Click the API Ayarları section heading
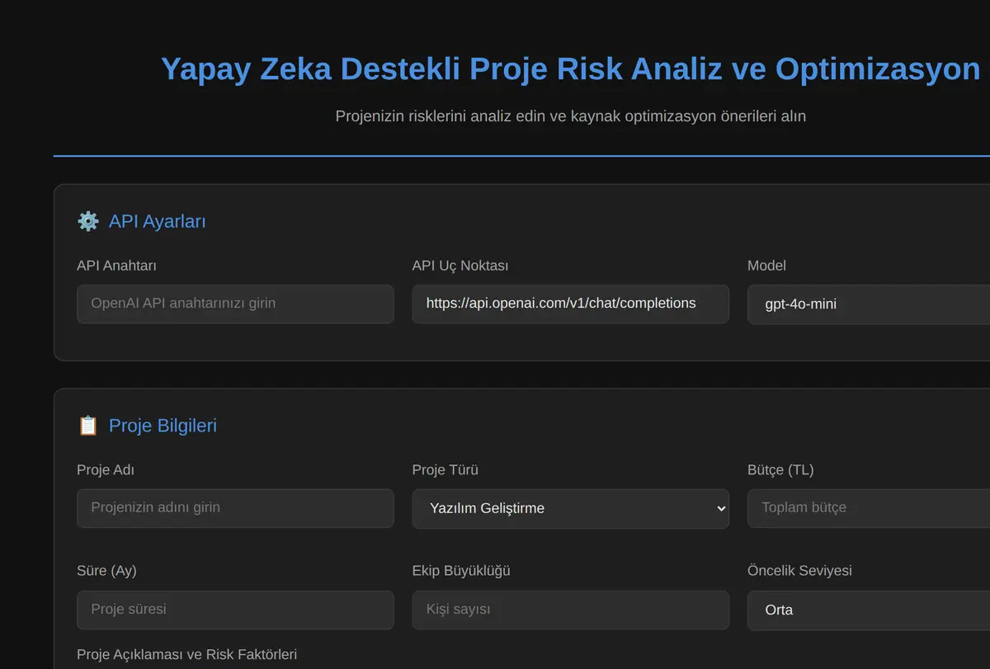990x669 pixels. [x=158, y=221]
